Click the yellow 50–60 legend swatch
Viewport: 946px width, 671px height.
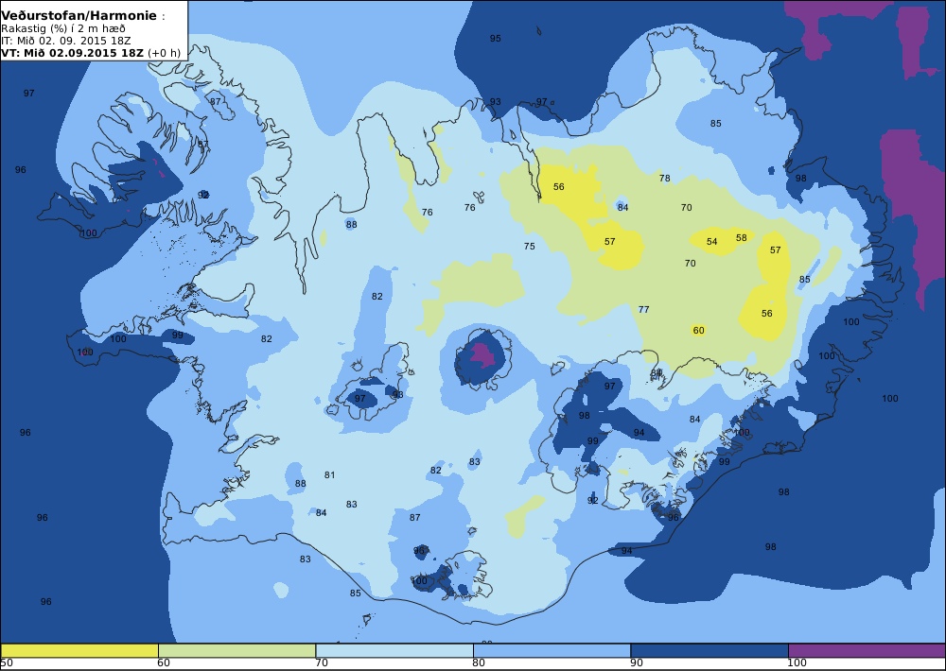pos(79,650)
